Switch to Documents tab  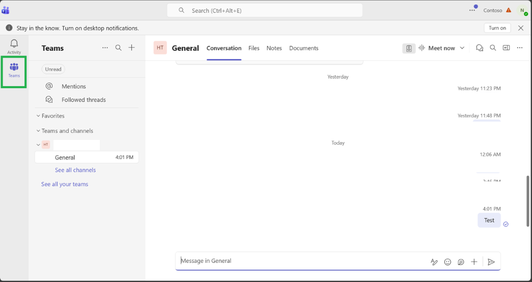coord(303,48)
